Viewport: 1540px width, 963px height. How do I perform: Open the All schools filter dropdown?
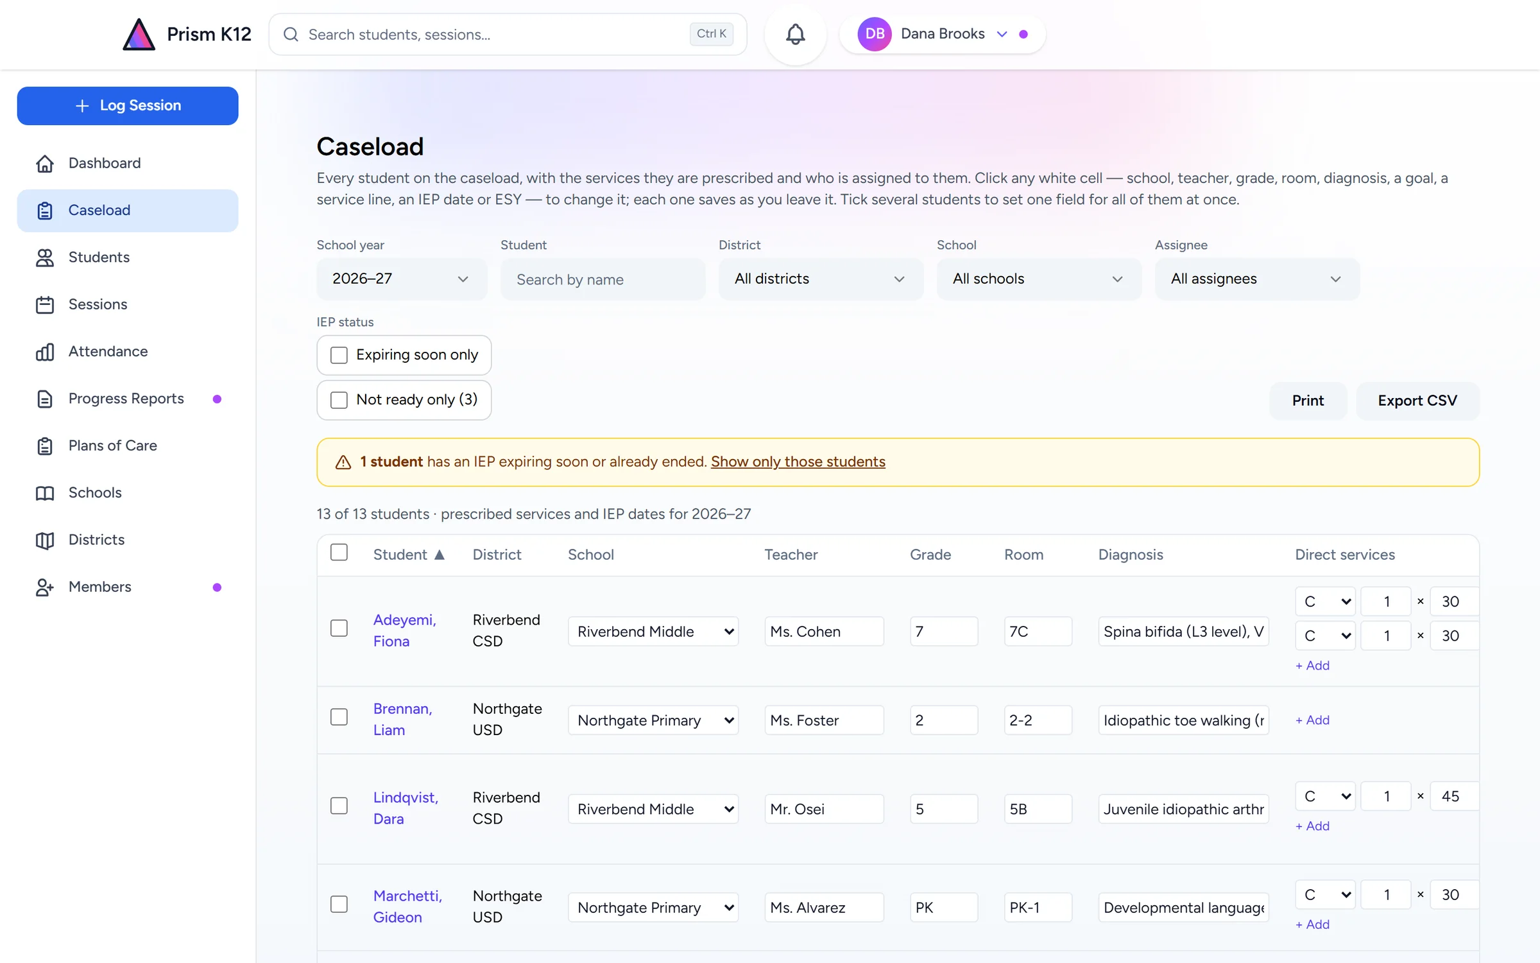1039,279
